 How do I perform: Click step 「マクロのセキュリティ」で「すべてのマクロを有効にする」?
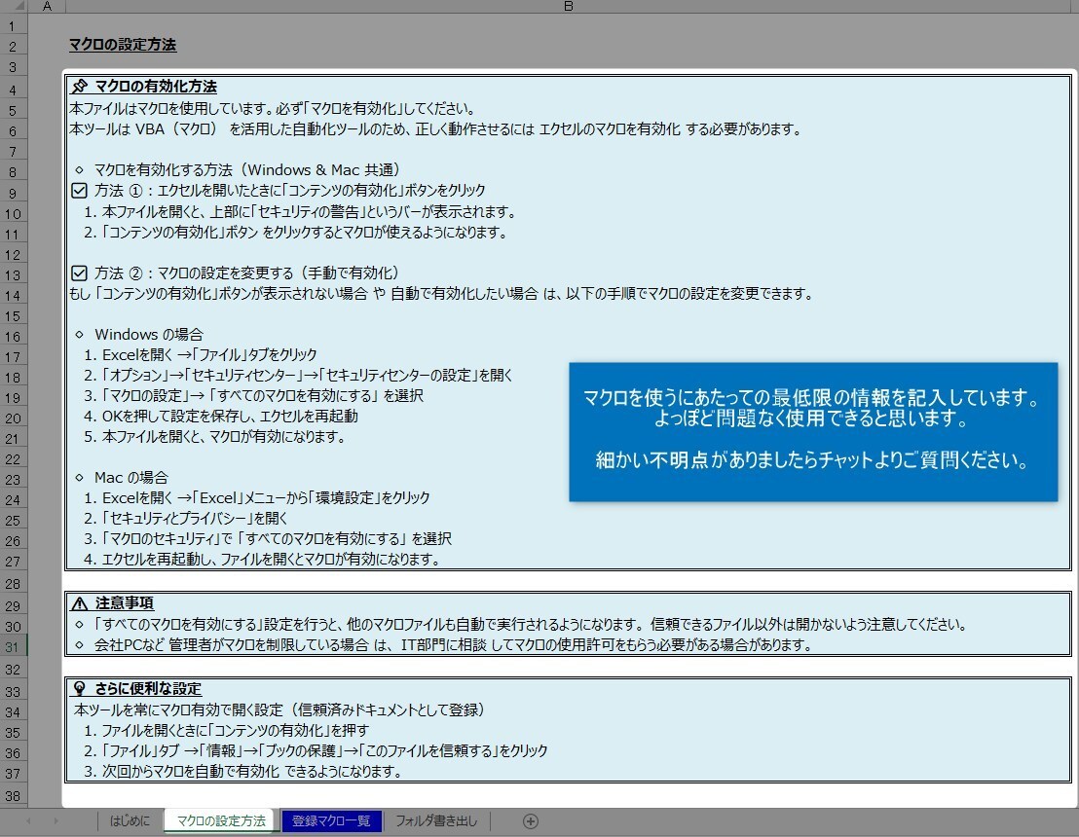coord(268,538)
